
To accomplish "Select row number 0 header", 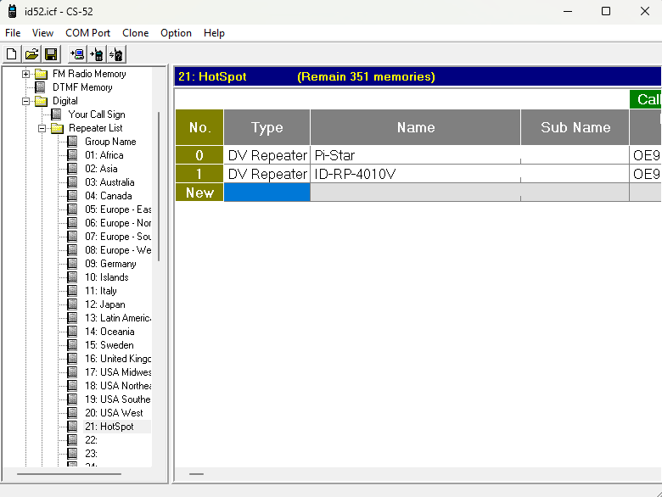I will (x=199, y=155).
